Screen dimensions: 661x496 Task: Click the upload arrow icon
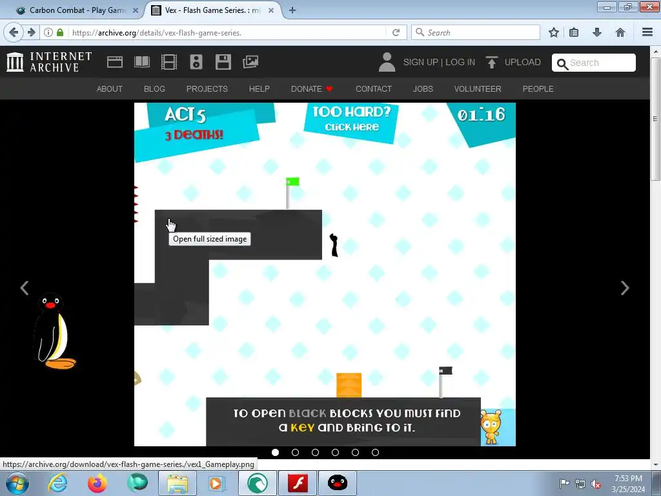click(x=491, y=62)
